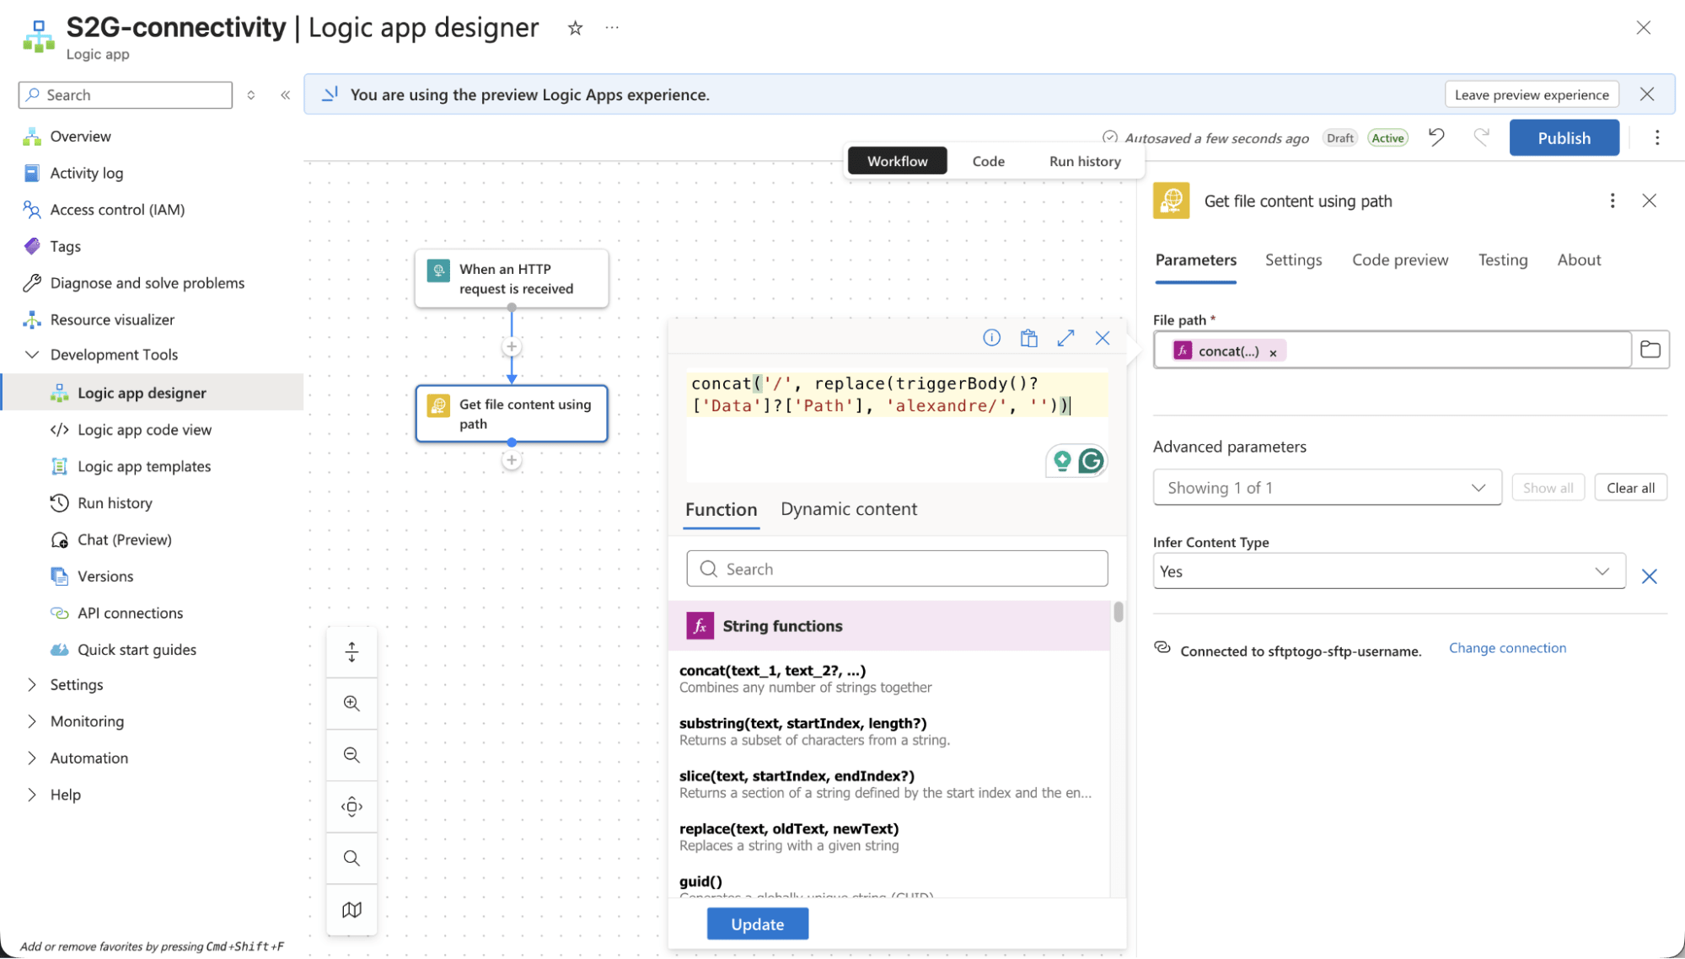Close the expression editor popup
Viewport: 1685px width, 959px height.
click(x=1103, y=338)
